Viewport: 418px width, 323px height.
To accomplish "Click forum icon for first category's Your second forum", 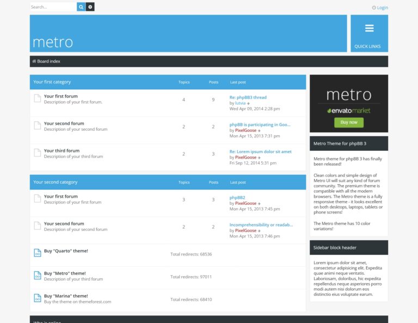I will (x=38, y=125).
